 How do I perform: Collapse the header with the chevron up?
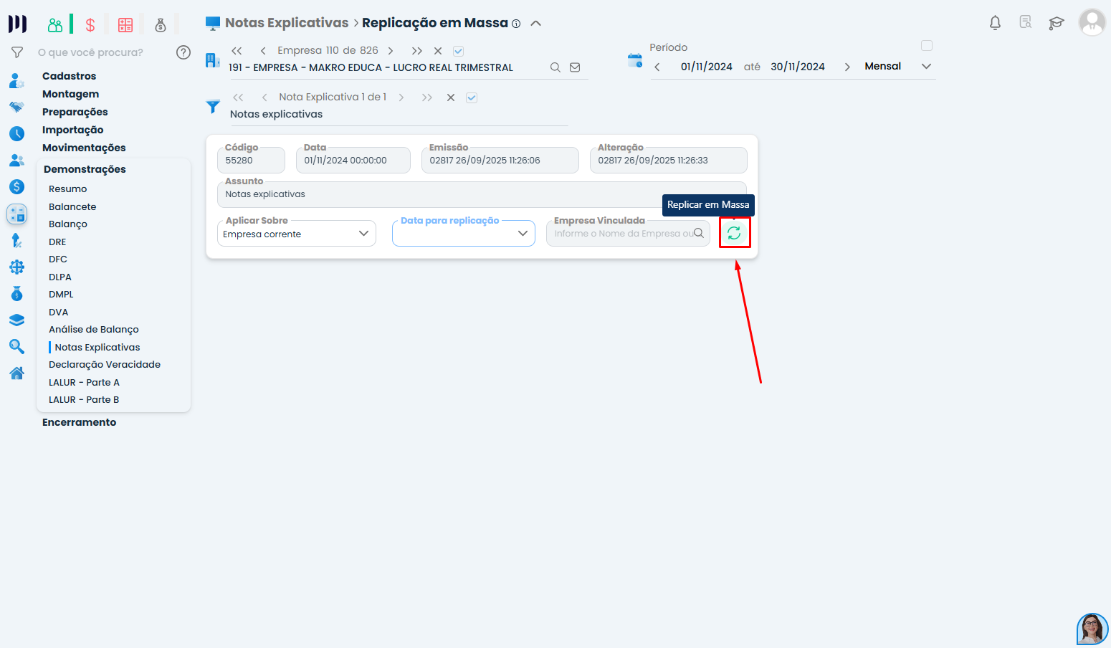(x=535, y=24)
